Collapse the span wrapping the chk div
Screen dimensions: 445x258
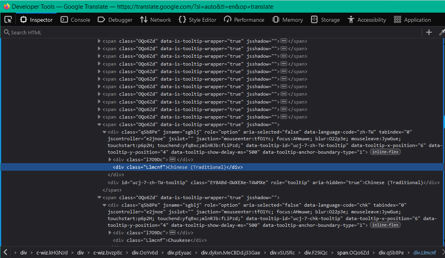(99, 198)
